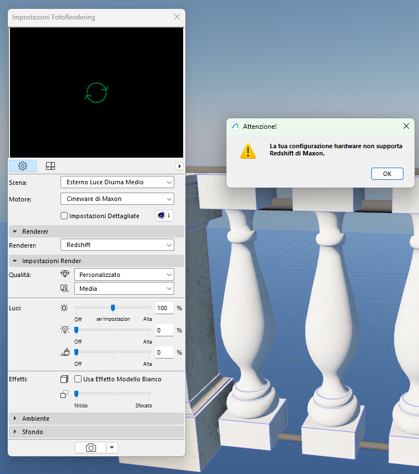The image size is (419, 474).
Task: Click OK in the Attenzione dialog
Action: [387, 174]
